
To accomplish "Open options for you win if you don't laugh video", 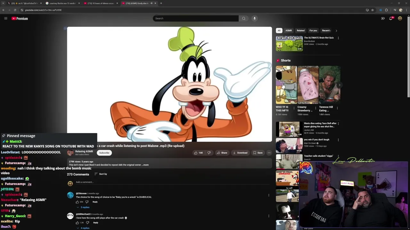I will click(338, 140).
